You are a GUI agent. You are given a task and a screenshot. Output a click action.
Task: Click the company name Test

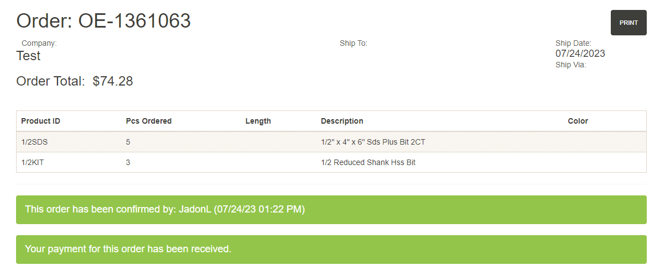click(x=28, y=56)
